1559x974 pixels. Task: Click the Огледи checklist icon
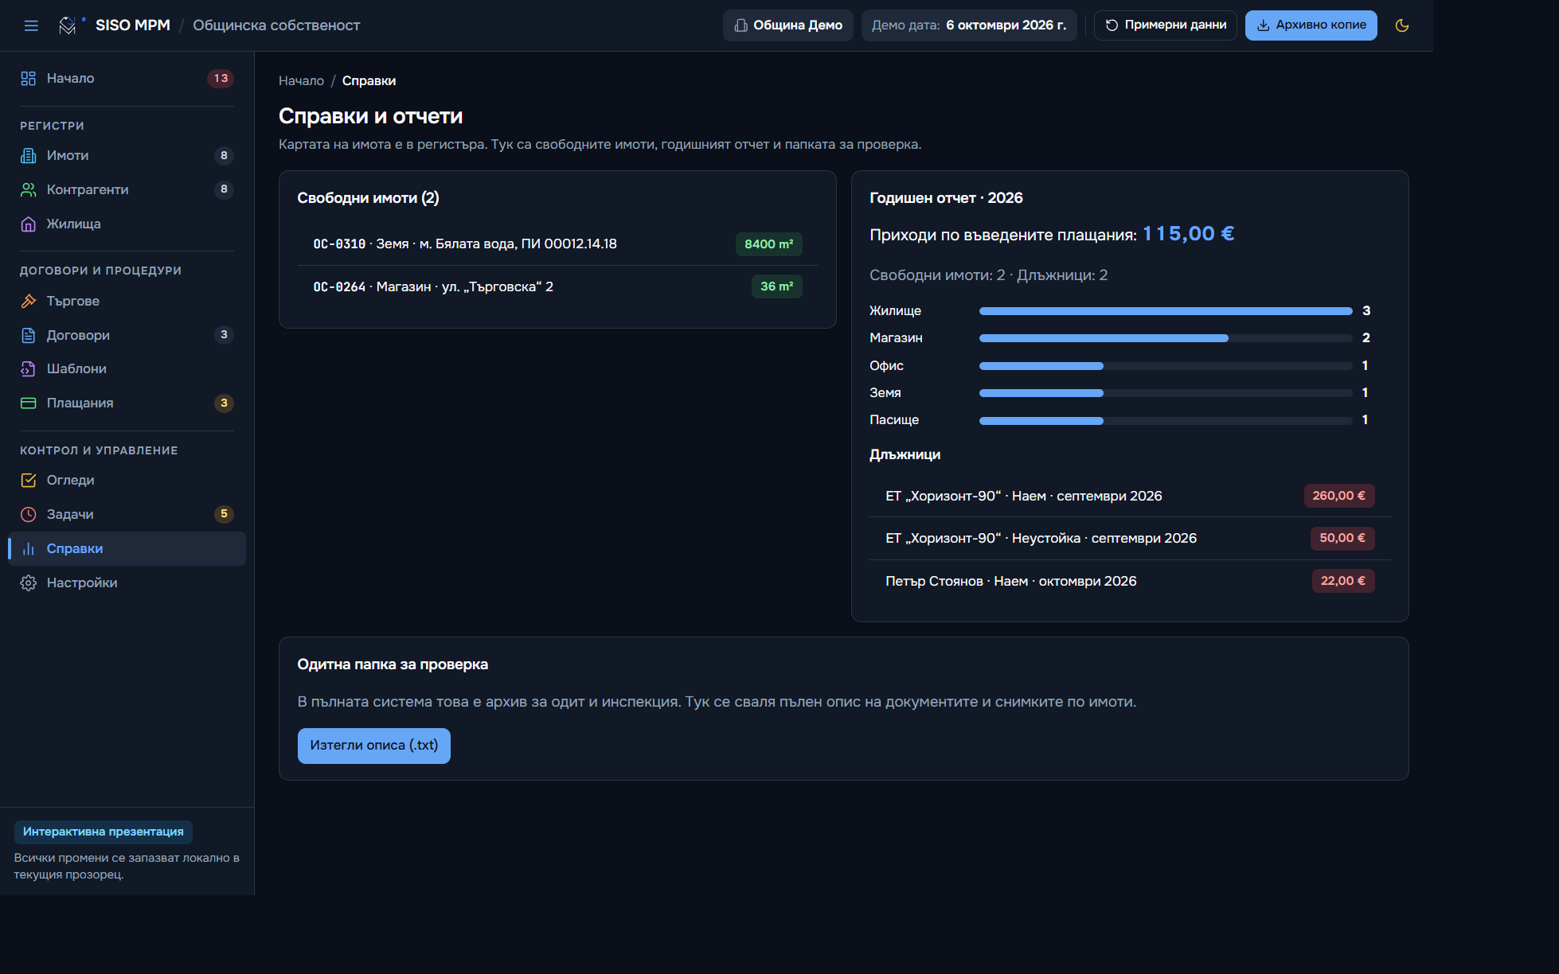tap(28, 480)
